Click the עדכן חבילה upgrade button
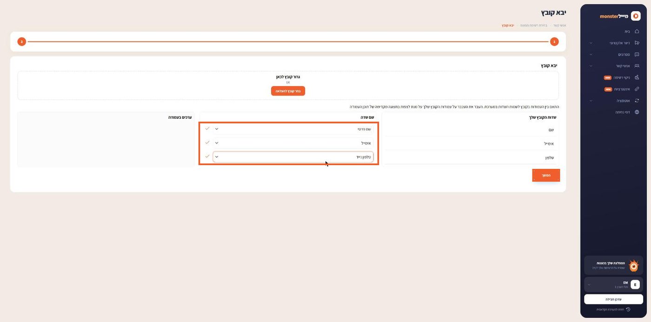Viewport: 651px width, 322px height. 613,299
